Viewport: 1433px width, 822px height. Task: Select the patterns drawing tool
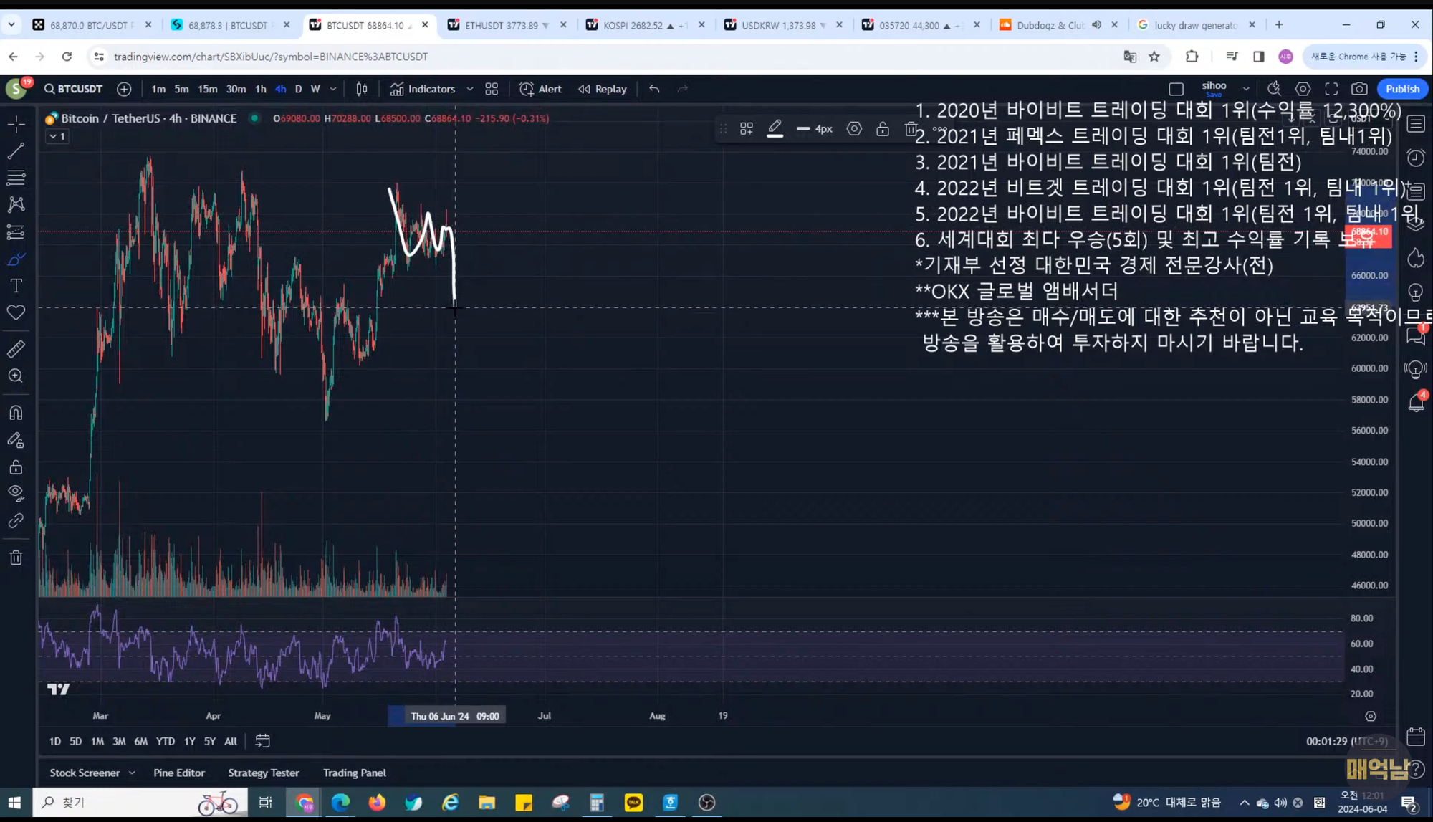coord(16,205)
